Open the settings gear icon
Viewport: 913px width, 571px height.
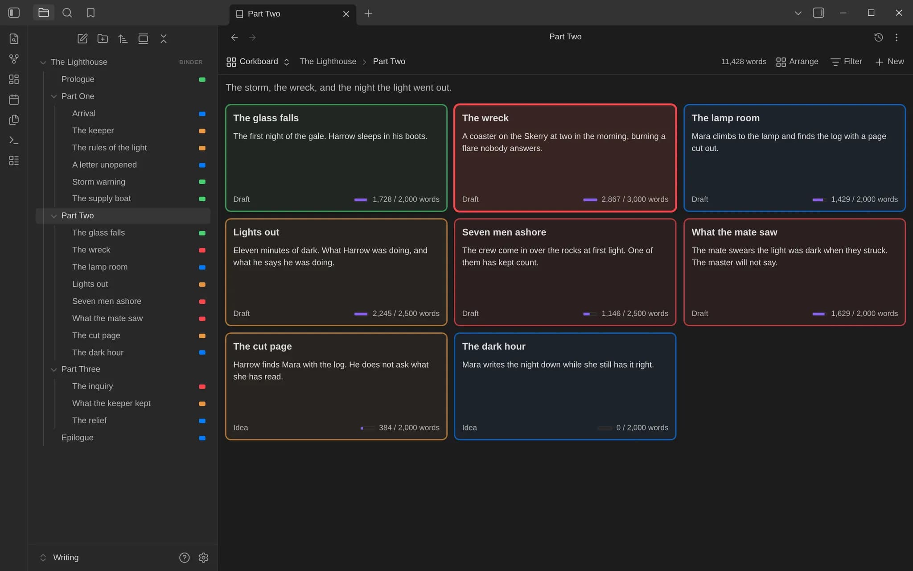203,558
